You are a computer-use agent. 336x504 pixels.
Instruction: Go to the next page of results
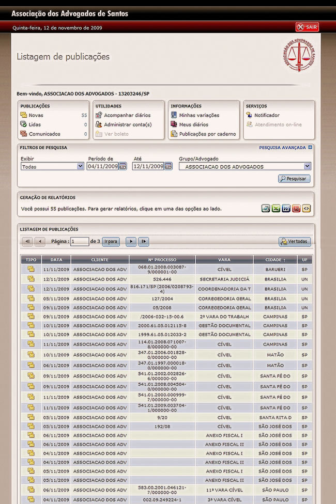131,241
